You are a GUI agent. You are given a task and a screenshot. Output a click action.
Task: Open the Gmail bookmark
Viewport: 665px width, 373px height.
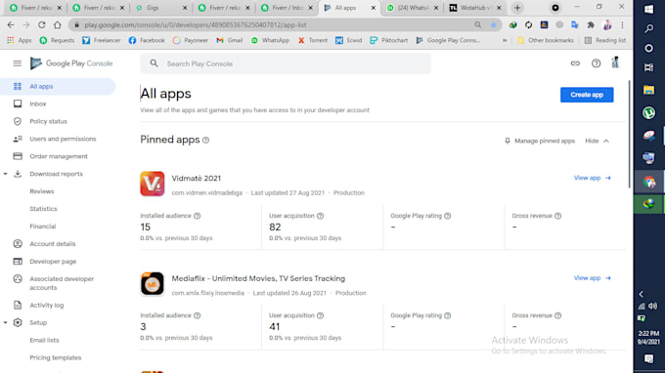pos(230,40)
